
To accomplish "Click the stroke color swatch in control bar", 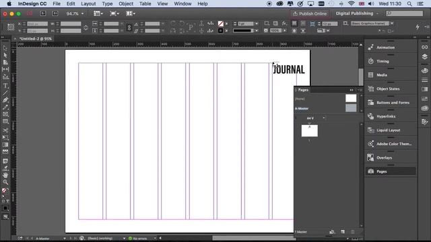I will pos(220,30).
